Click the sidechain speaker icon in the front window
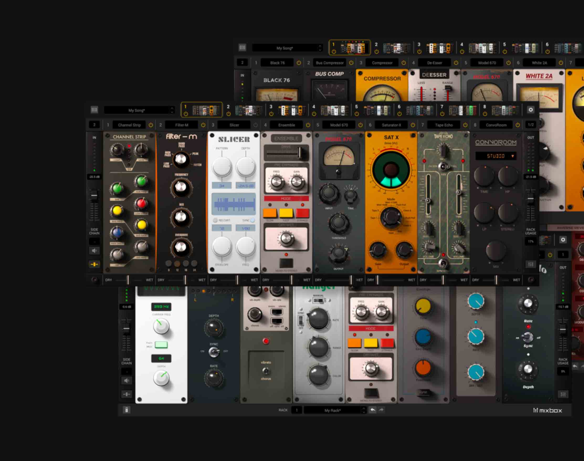Screen dimensions: 584x461 pos(94,251)
